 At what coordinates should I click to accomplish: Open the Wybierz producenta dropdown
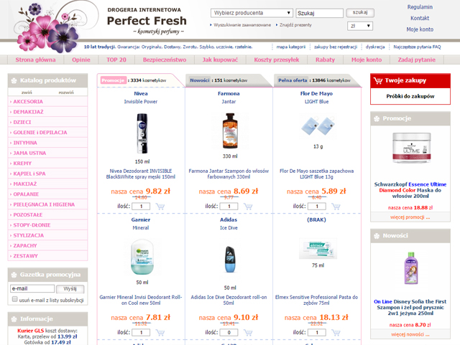[252, 13]
